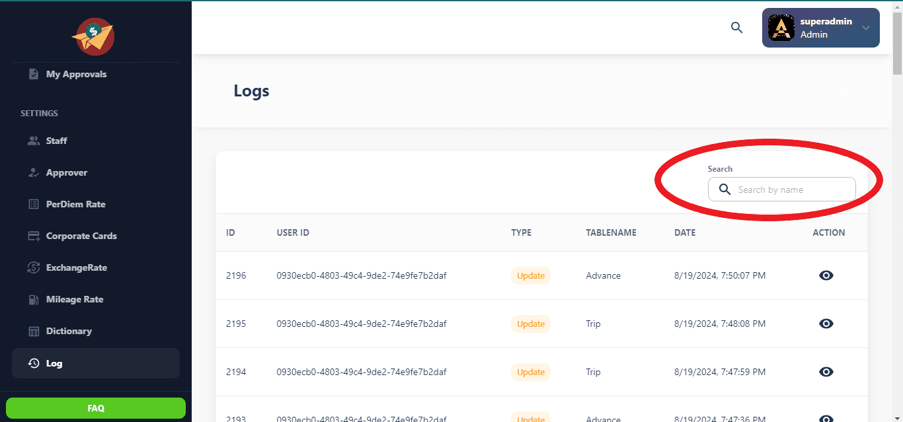The width and height of the screenshot is (903, 422).
Task: Click the page vertical scrollbar thumb
Action: click(x=897, y=40)
